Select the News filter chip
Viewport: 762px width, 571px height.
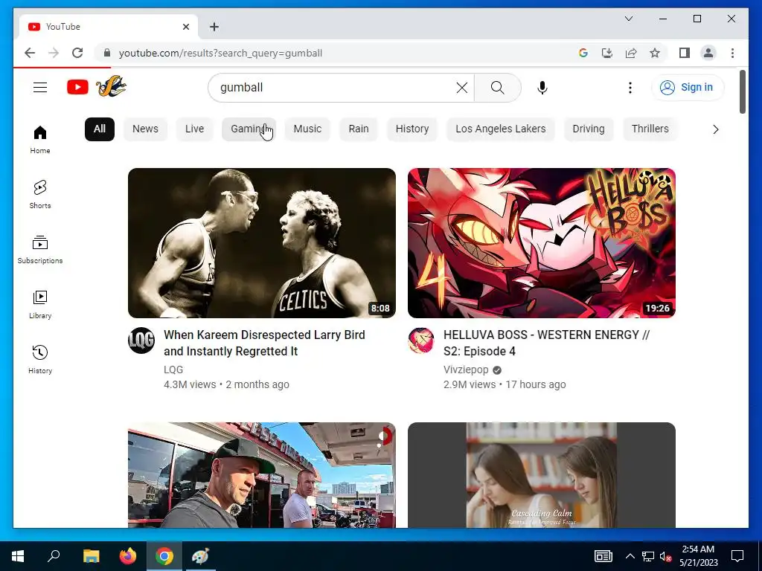(x=145, y=129)
